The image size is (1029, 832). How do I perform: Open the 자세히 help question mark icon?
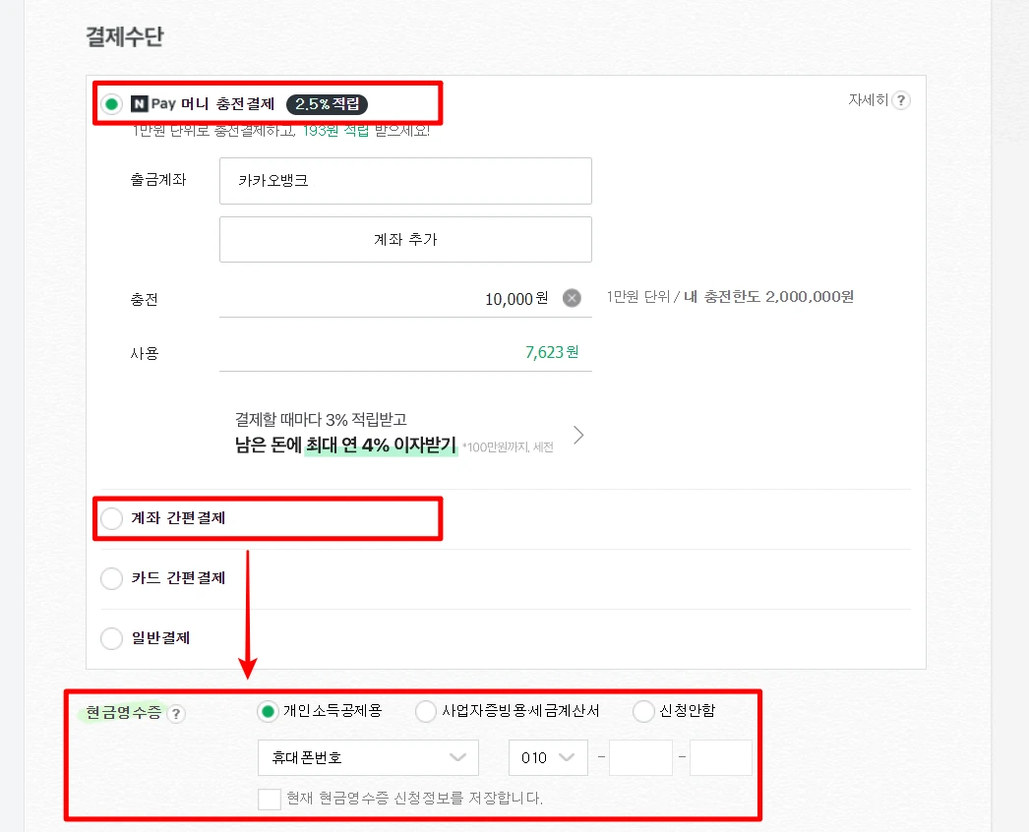[x=901, y=99]
